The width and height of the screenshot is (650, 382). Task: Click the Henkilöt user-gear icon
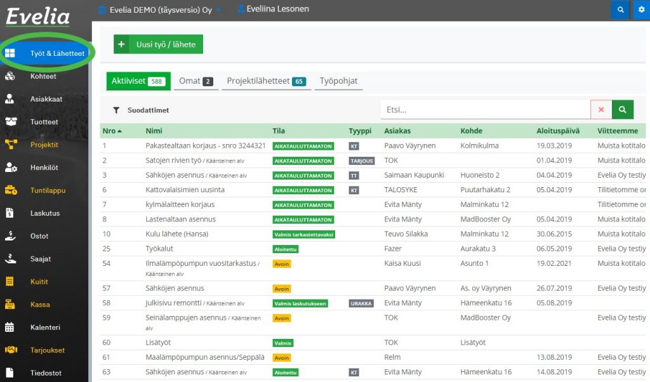[11, 168]
